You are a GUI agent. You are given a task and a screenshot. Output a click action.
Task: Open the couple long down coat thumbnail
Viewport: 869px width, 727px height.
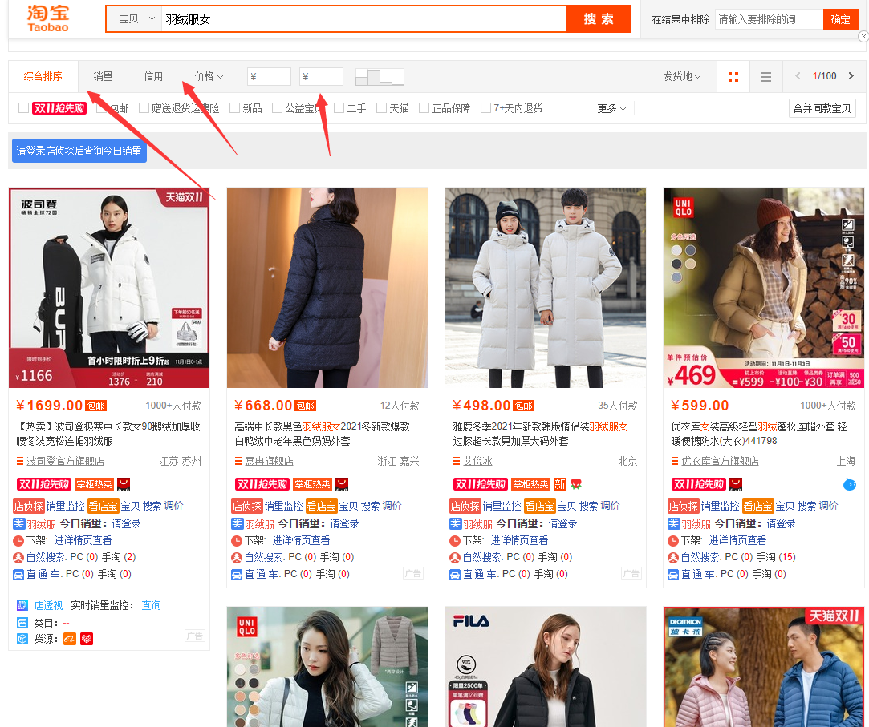(546, 288)
